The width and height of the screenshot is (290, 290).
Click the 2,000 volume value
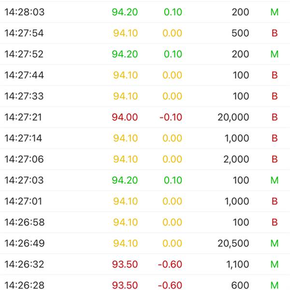pos(236,159)
